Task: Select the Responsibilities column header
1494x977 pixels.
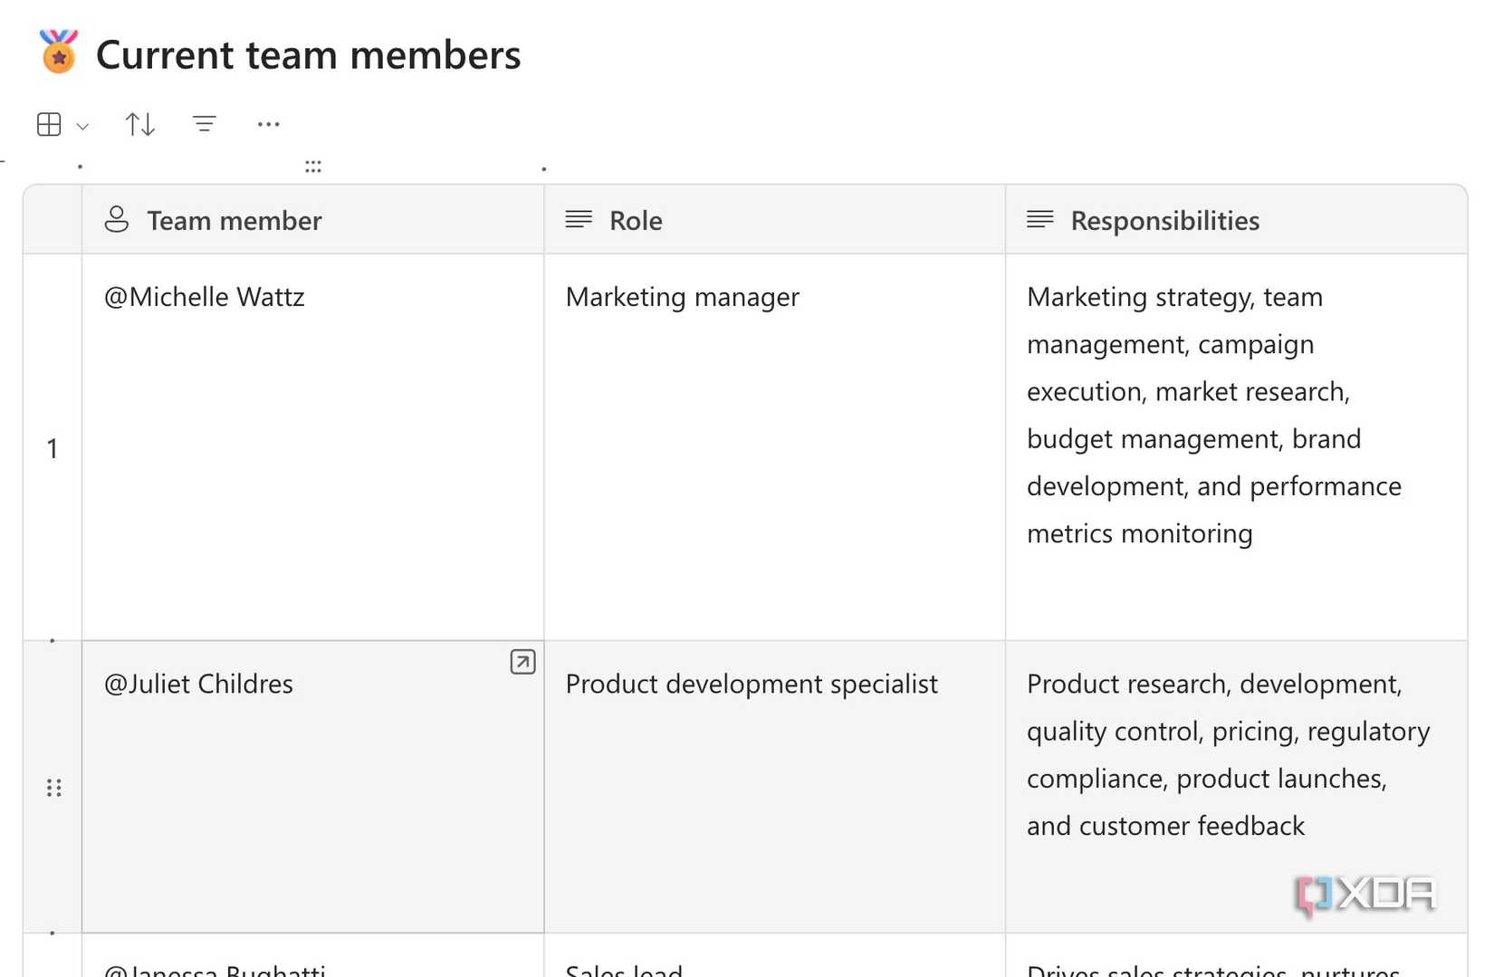Action: click(1164, 221)
